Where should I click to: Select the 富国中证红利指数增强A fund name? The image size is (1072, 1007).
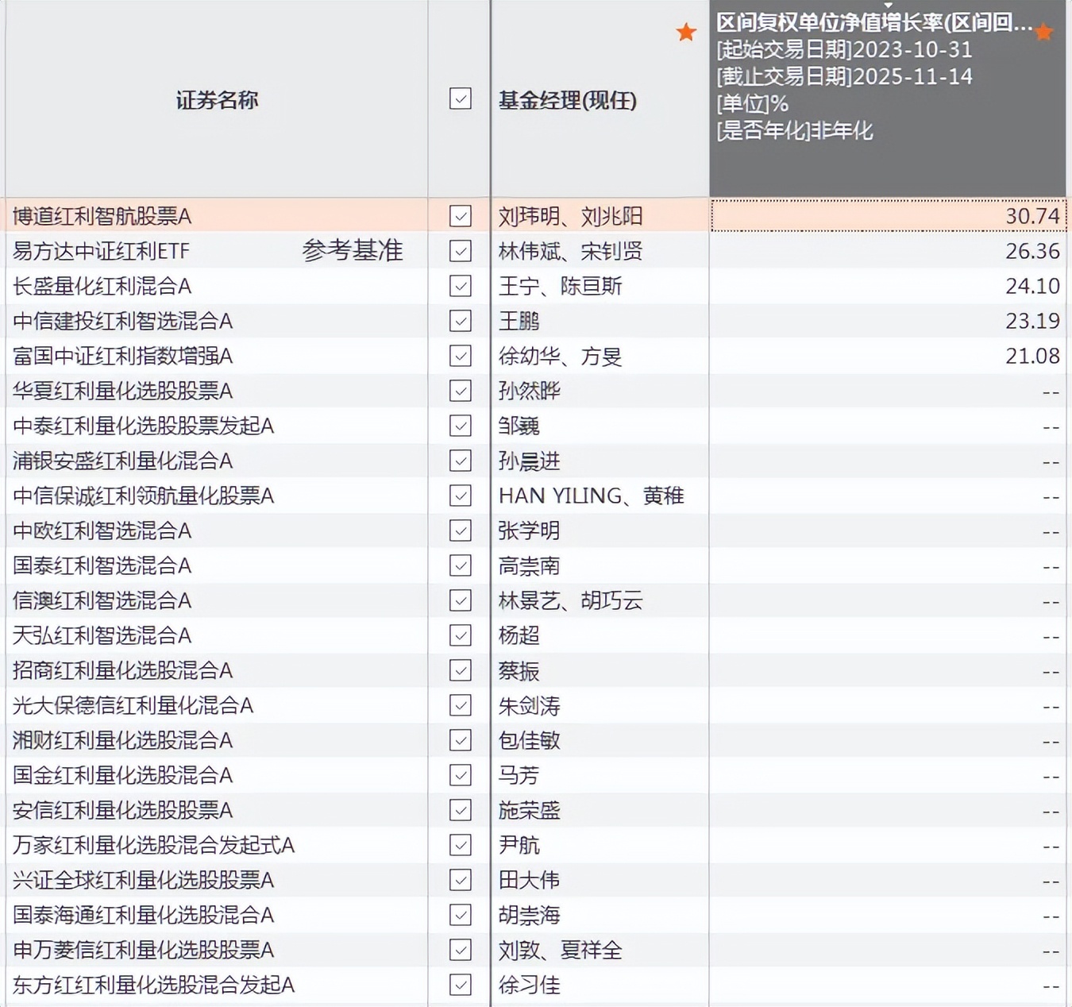pos(123,356)
